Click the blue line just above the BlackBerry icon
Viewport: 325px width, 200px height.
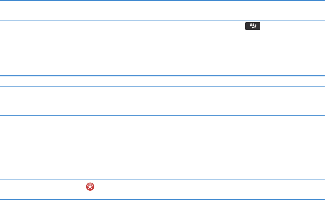point(162,20)
